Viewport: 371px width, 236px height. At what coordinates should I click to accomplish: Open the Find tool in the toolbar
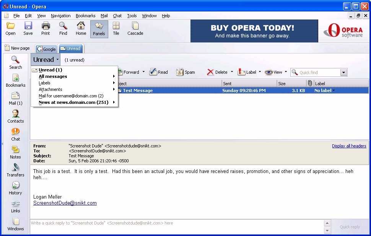pos(63,29)
